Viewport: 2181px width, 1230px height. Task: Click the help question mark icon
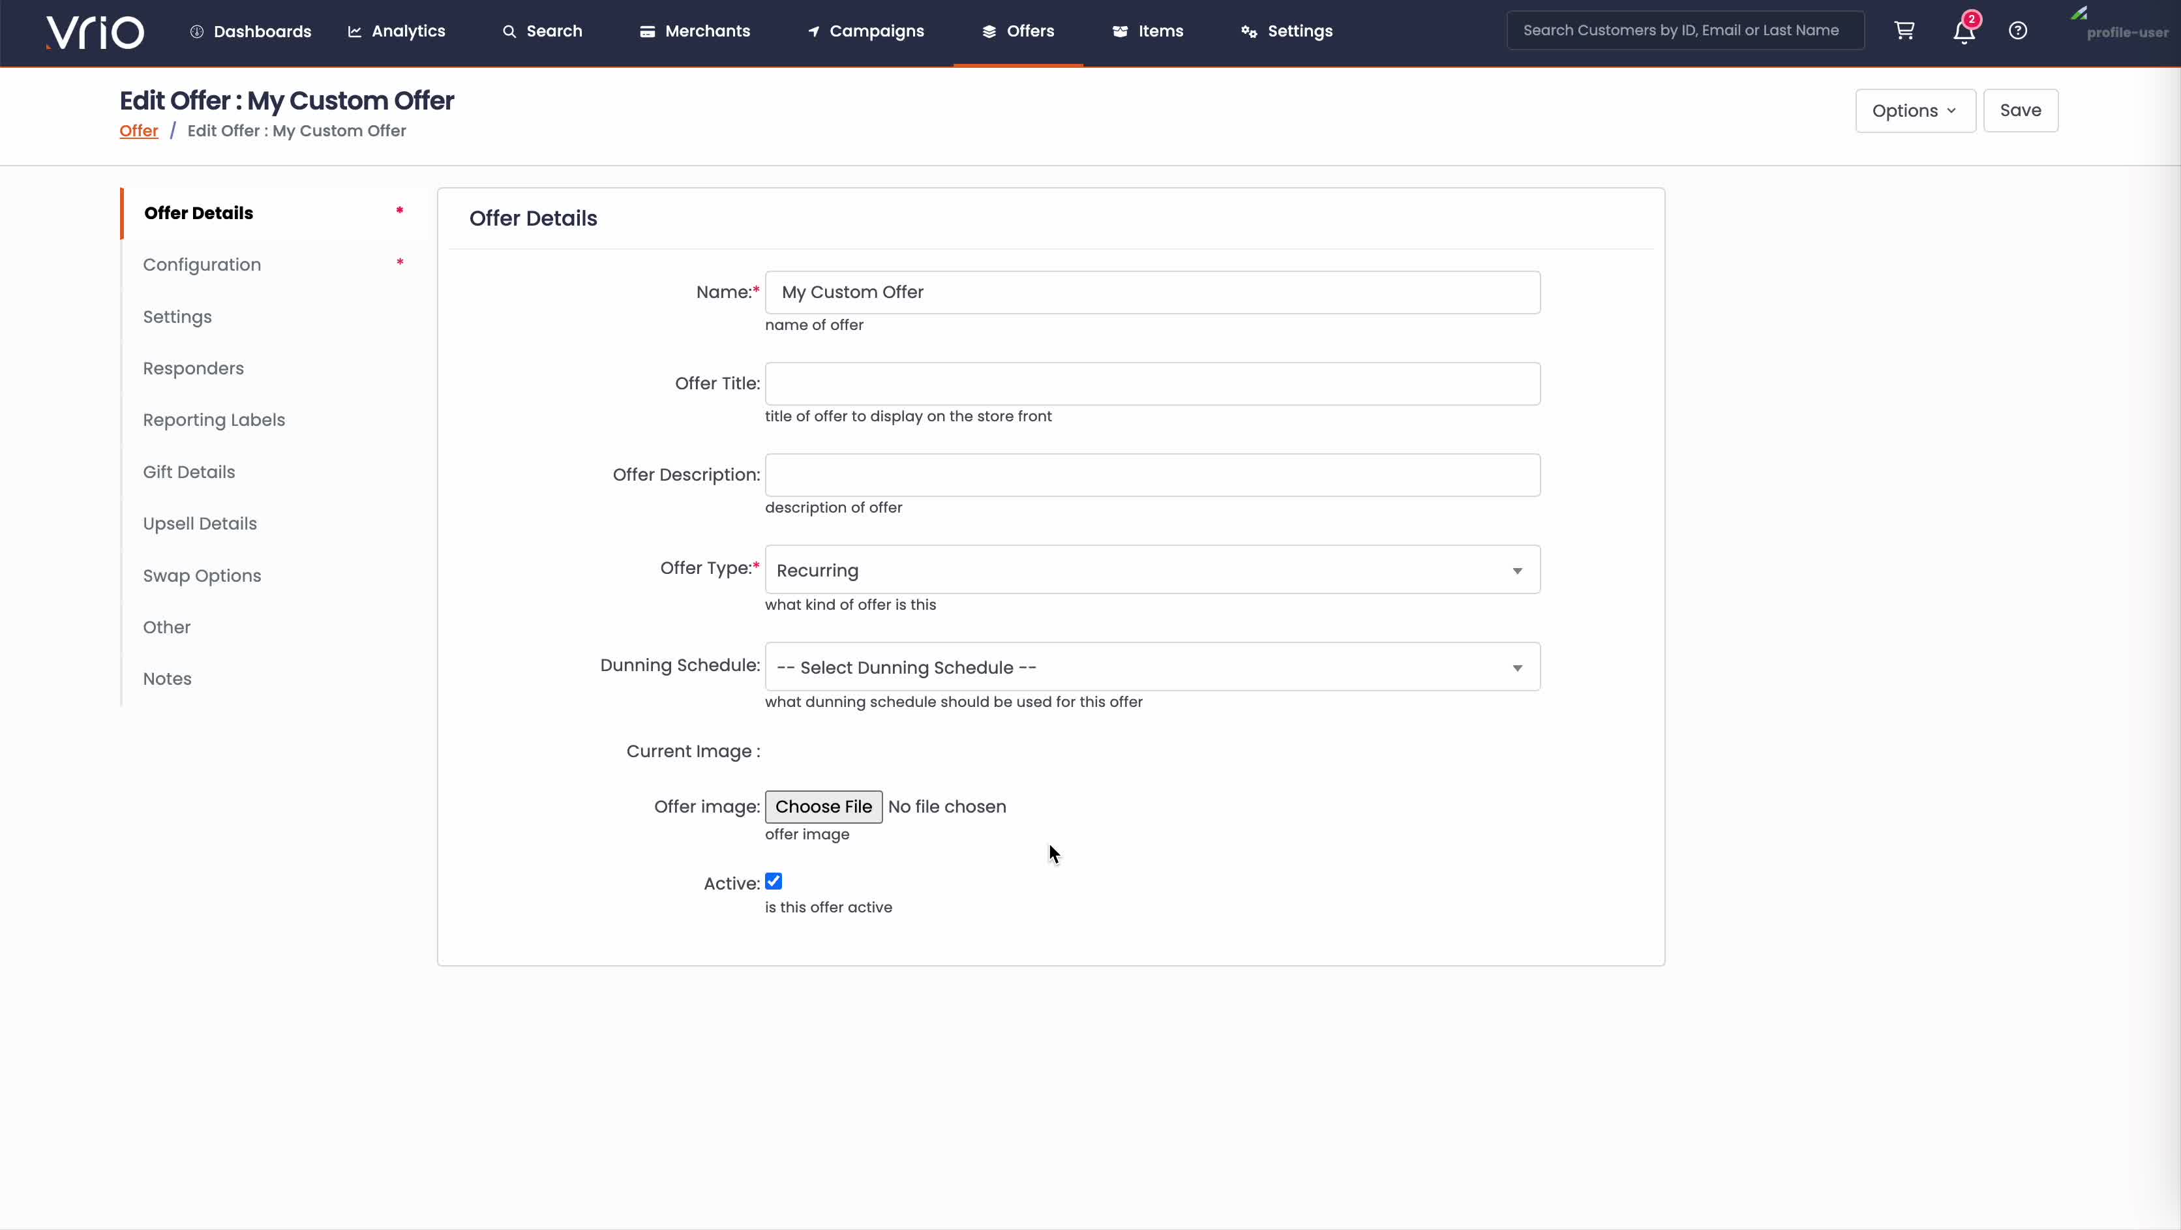2017,31
